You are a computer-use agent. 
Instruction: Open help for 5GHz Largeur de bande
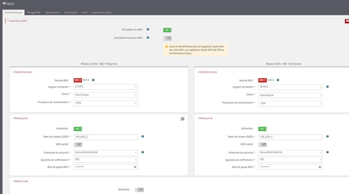pos(327,87)
